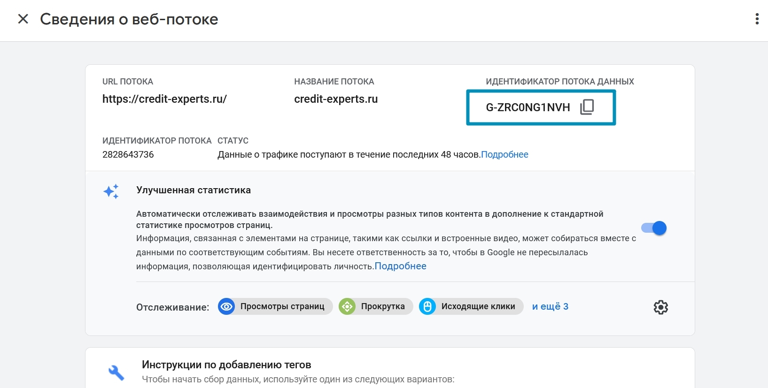
Task: Click the 'Исходящие клики' mouse icon
Action: click(x=427, y=306)
